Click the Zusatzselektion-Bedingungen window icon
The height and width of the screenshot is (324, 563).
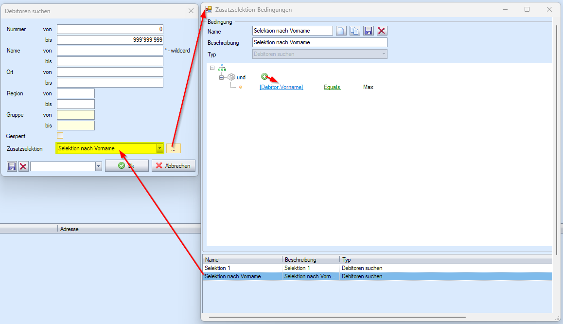coord(209,9)
